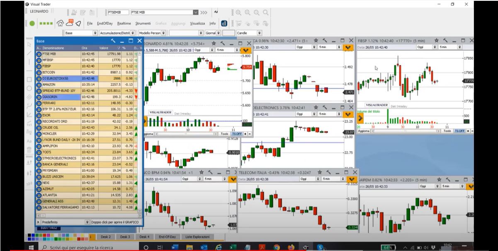The image size is (498, 251).
Task: Open the Base list dropdown in toolbar
Action: pyautogui.click(x=95, y=33)
